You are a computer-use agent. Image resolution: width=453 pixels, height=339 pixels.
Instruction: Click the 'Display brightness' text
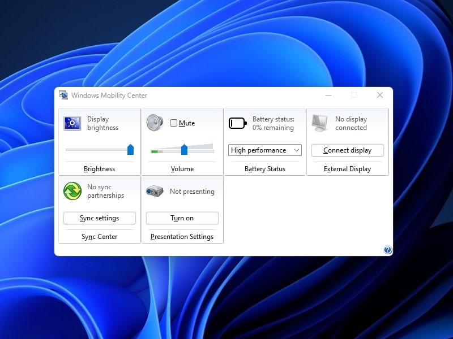point(102,123)
